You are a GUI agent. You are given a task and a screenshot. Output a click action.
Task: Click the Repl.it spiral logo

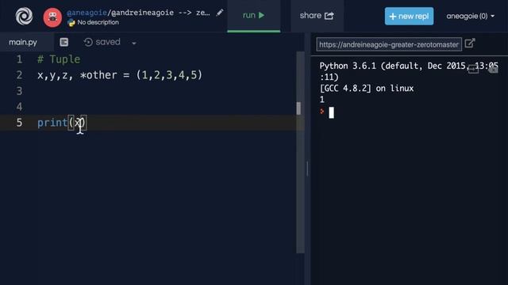(24, 16)
